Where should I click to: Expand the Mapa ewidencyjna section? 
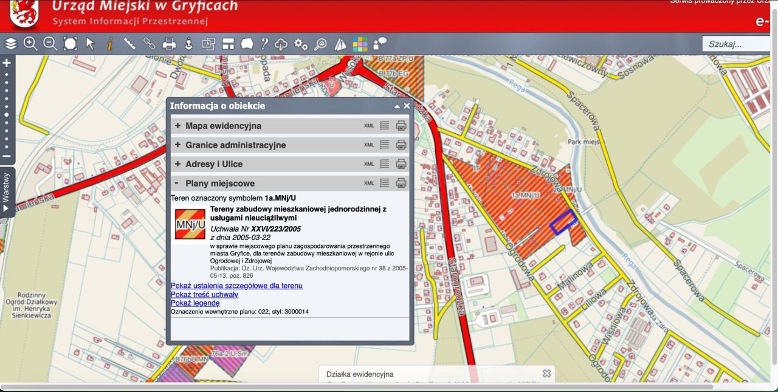(x=176, y=126)
